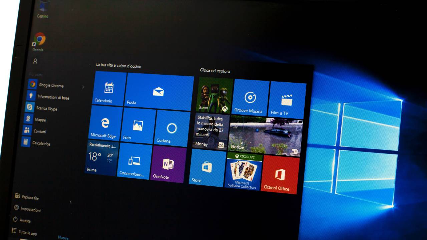Image resolution: width=427 pixels, height=240 pixels.
Task: Expand Google Chrome jump list arrow
Action: [83, 87]
